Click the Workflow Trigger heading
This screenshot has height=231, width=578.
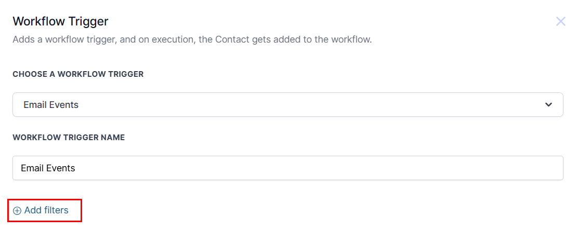click(x=60, y=21)
